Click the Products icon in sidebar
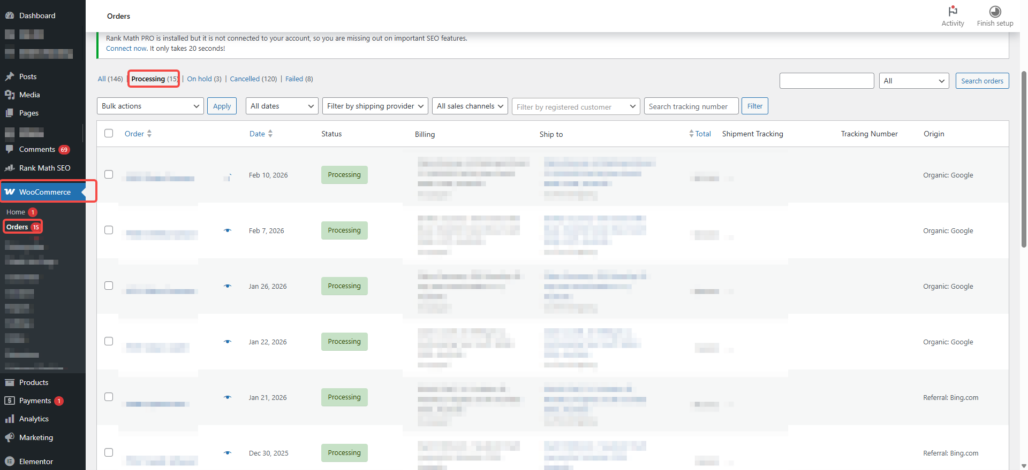Screen dimensions: 1028x470 pos(10,382)
